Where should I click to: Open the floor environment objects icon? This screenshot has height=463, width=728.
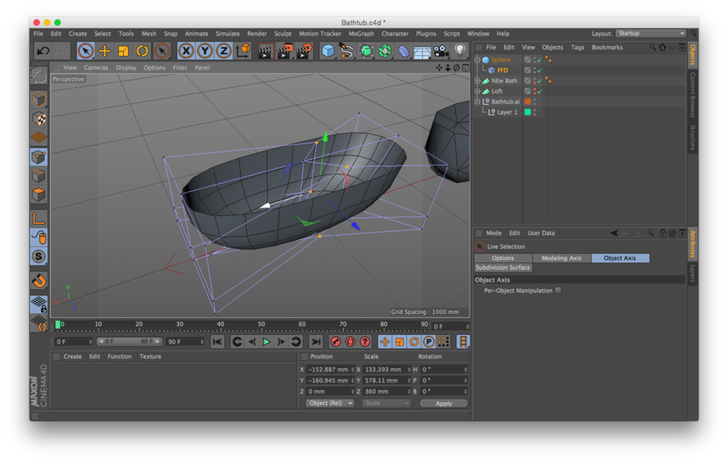tap(422, 51)
